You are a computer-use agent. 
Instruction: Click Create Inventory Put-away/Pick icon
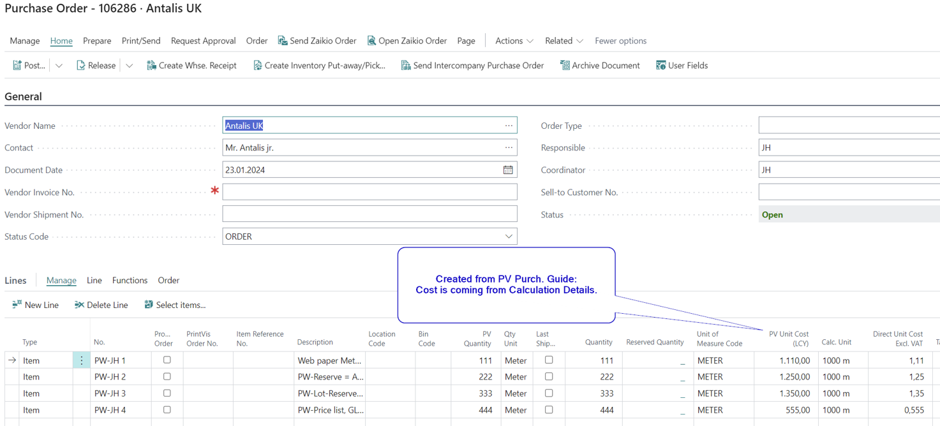tap(257, 66)
